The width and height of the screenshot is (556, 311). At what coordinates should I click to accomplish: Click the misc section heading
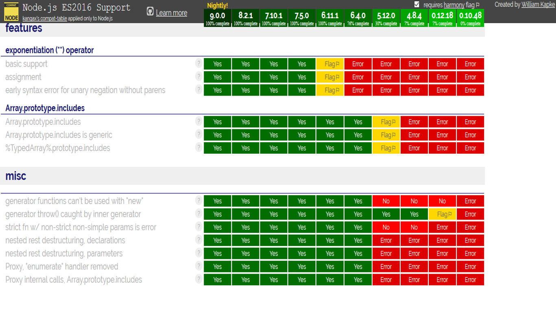click(x=16, y=176)
